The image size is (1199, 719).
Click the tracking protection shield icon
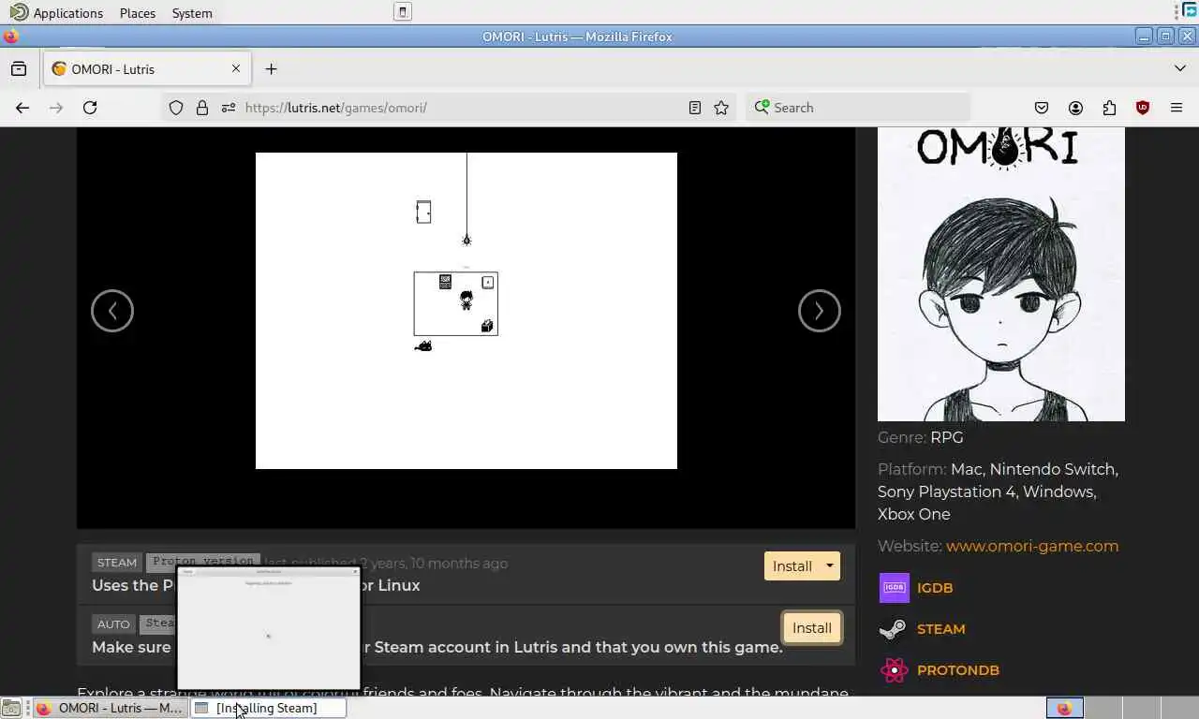176,108
